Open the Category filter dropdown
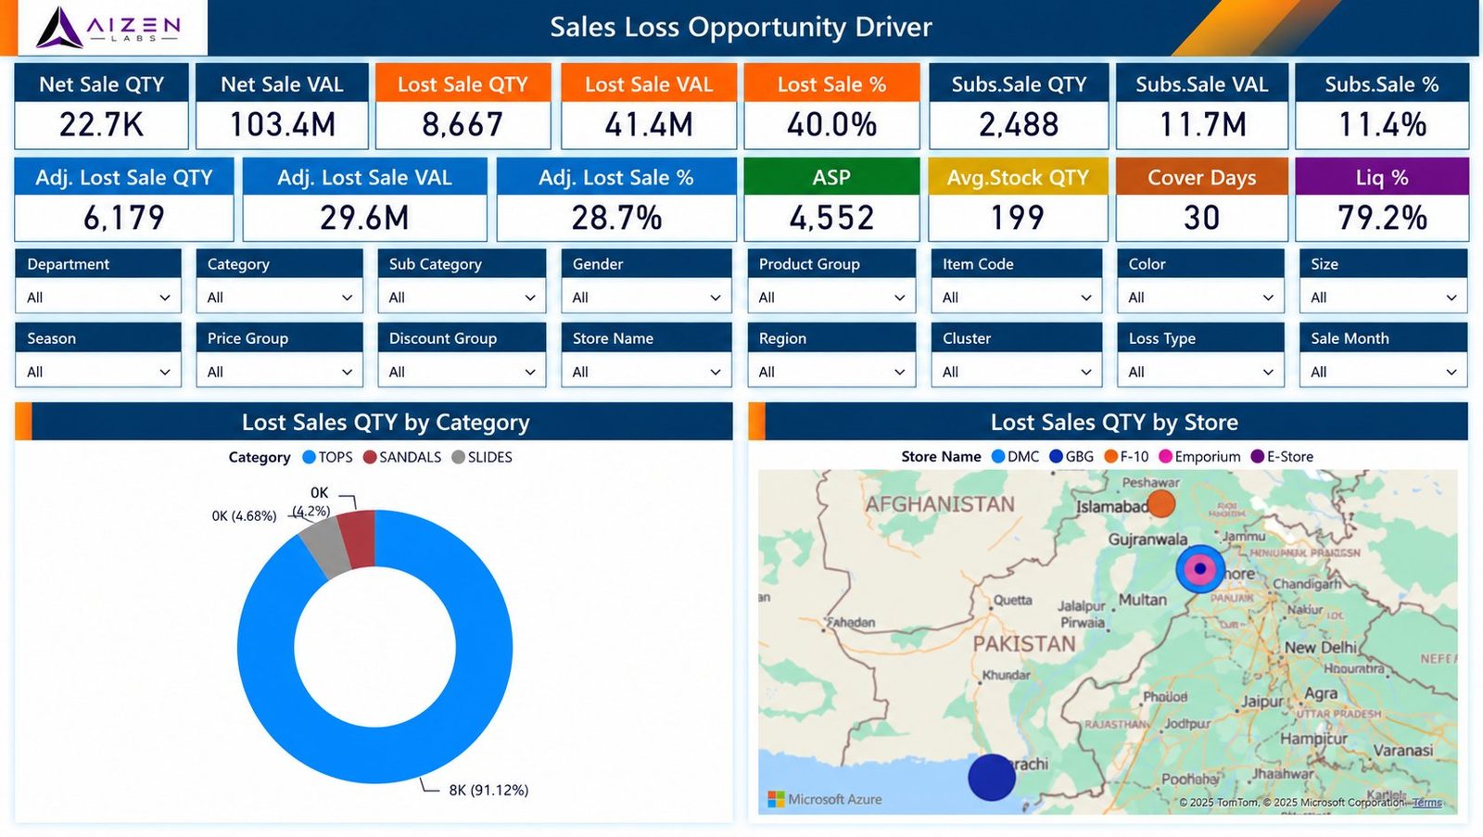This screenshot has width=1483, height=837. (279, 298)
